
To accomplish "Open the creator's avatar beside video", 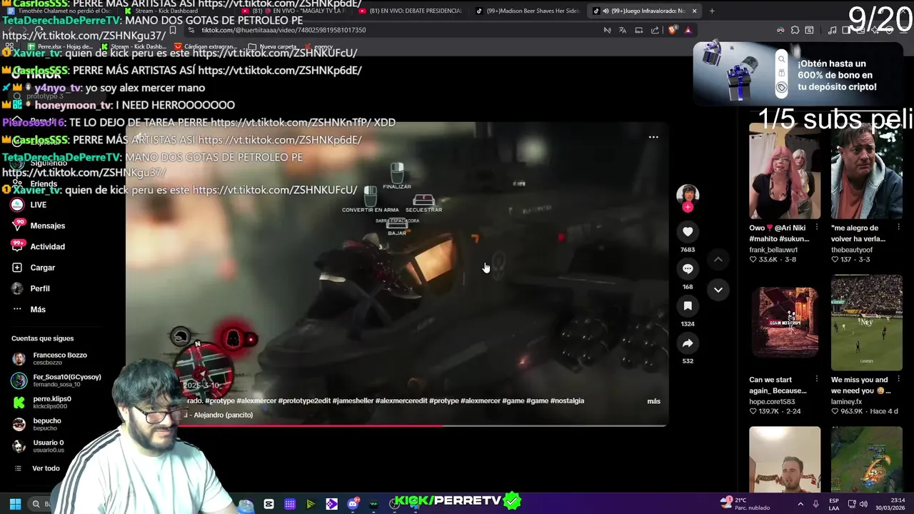I will [x=688, y=194].
